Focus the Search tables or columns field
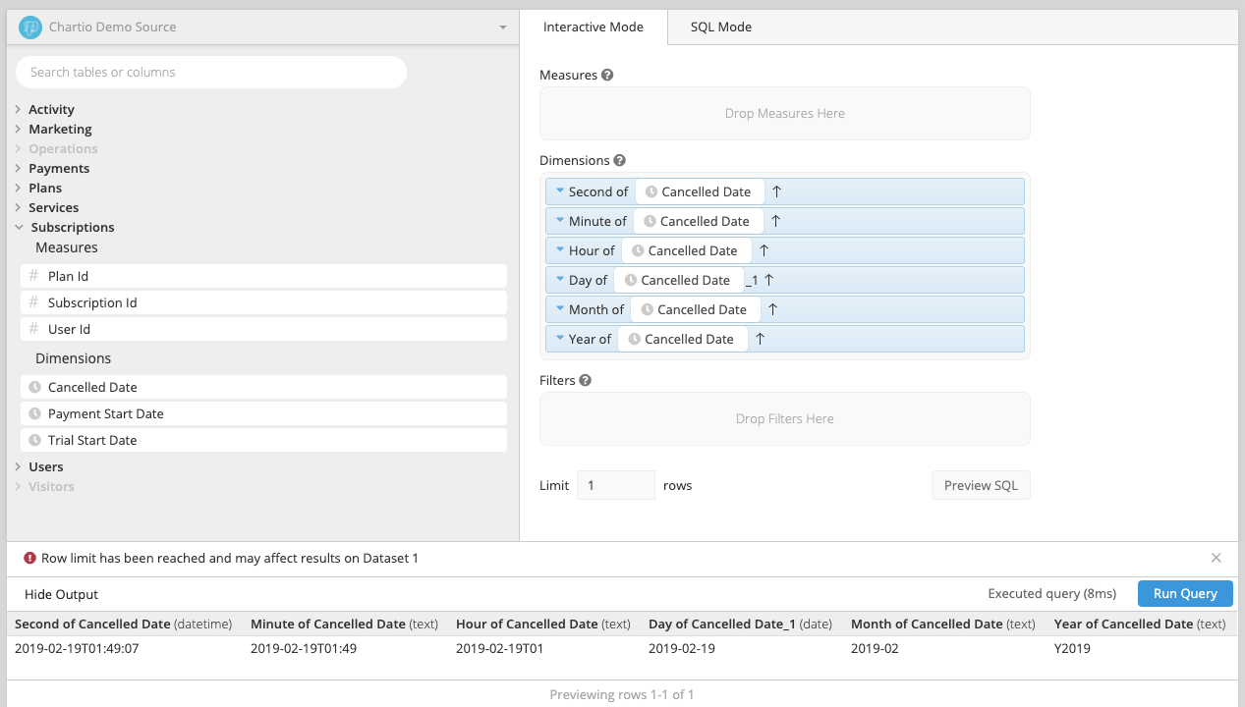Screen dimensions: 1245x707 211,72
